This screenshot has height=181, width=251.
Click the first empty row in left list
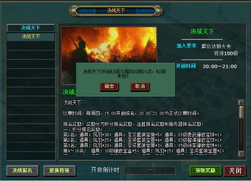click(30, 46)
